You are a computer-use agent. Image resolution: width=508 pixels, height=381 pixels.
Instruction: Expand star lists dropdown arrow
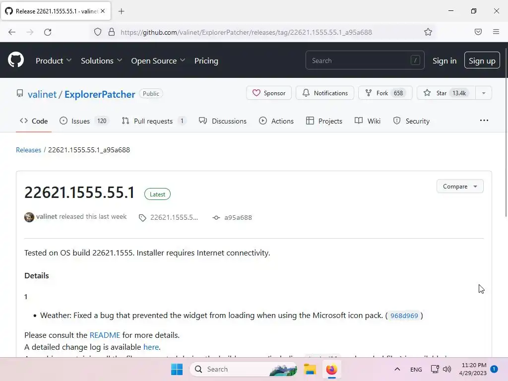[484, 93]
